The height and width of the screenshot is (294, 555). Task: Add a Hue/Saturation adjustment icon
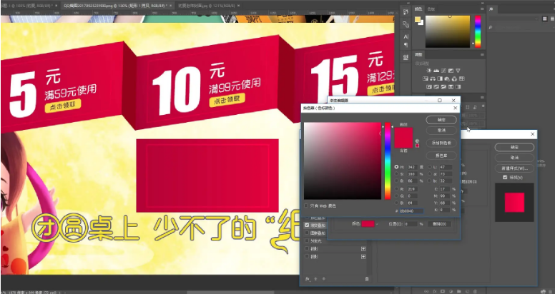click(426, 78)
